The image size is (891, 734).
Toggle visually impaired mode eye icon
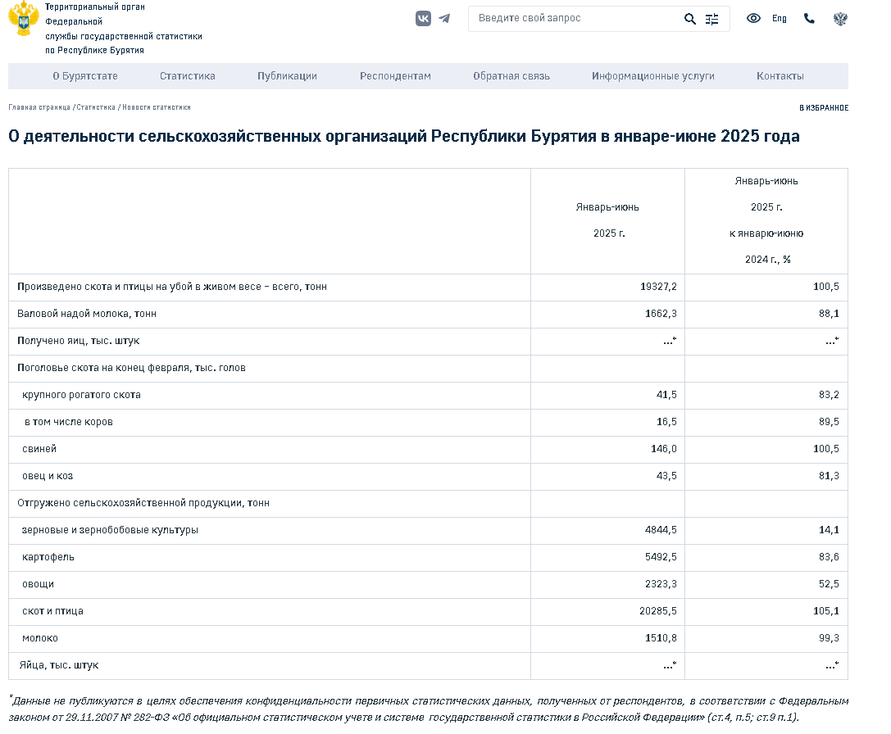(x=753, y=19)
